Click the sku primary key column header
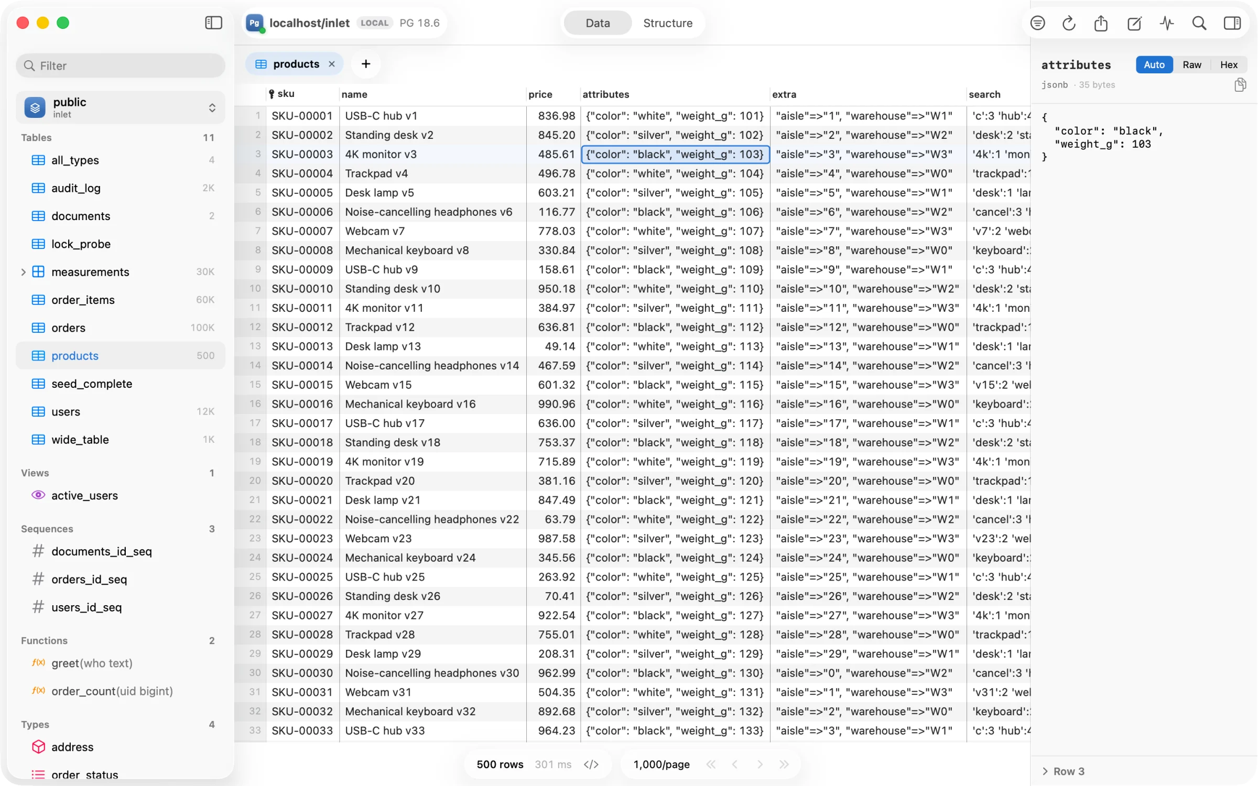The height and width of the screenshot is (786, 1258). pos(302,94)
